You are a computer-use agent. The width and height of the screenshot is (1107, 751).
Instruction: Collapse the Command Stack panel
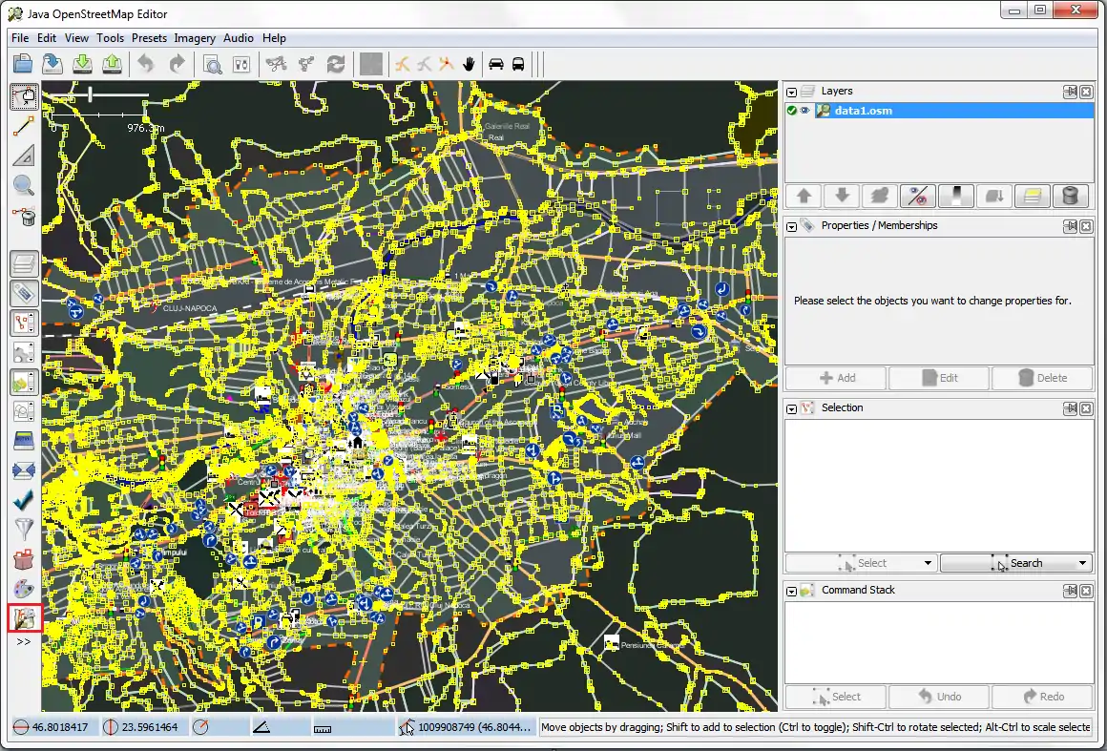tap(790, 590)
